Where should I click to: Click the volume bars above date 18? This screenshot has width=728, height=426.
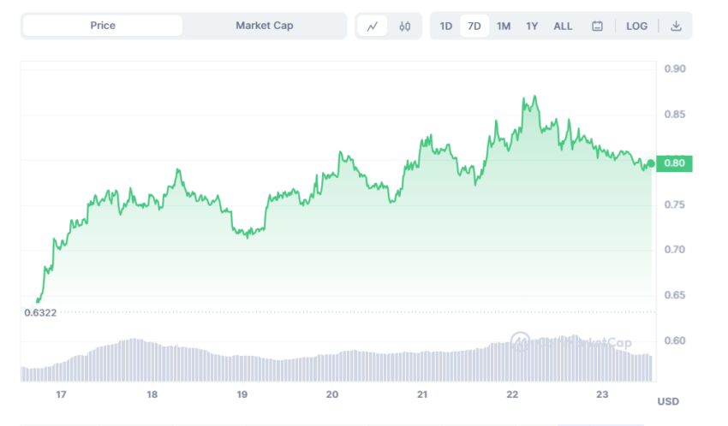(x=152, y=362)
